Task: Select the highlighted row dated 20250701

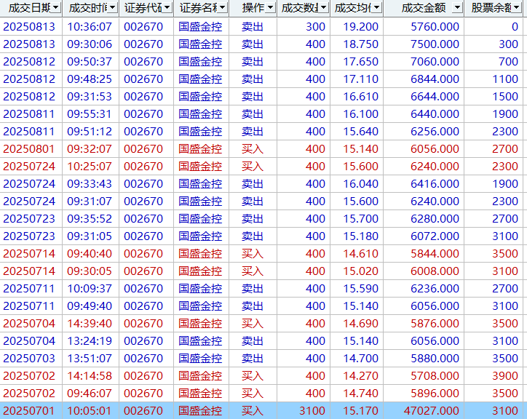Action: (x=263, y=410)
